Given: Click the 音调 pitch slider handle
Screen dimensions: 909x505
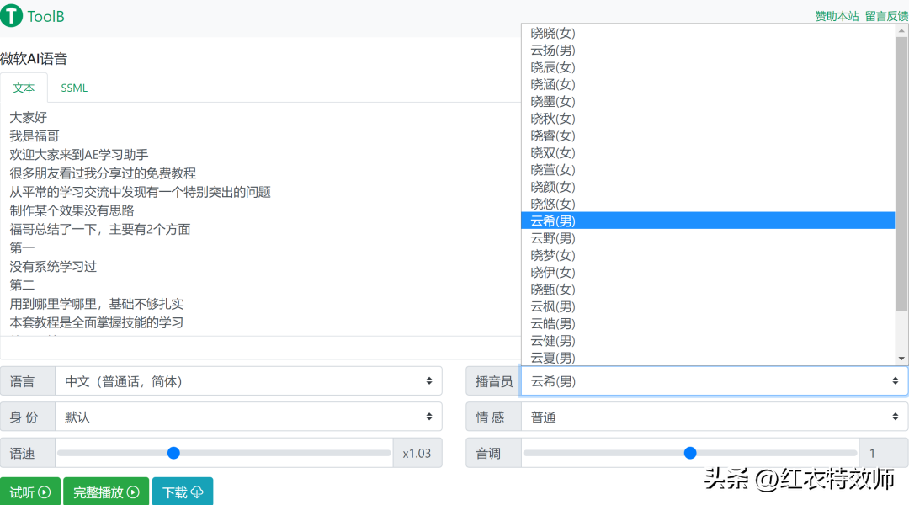Looking at the screenshot, I should click(x=690, y=453).
